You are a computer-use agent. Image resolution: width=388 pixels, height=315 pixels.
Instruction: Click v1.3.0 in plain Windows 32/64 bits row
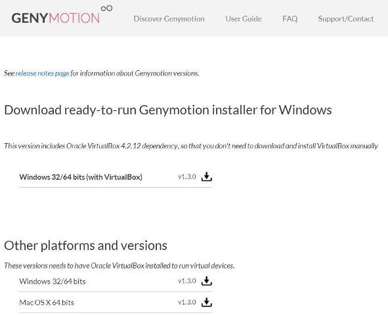[187, 281]
